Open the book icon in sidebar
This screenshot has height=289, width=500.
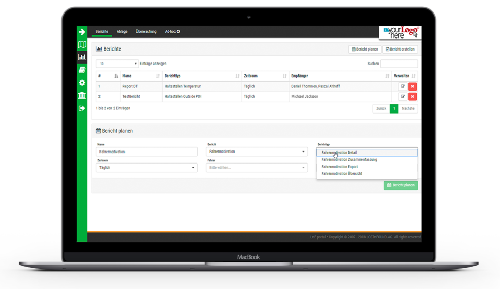pyautogui.click(x=82, y=70)
